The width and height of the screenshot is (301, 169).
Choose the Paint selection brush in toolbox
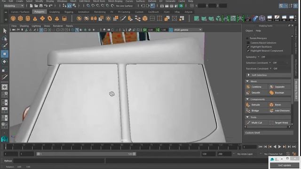[5, 46]
